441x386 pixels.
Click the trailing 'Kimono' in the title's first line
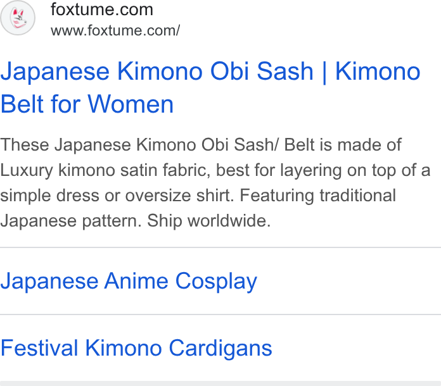tap(378, 72)
